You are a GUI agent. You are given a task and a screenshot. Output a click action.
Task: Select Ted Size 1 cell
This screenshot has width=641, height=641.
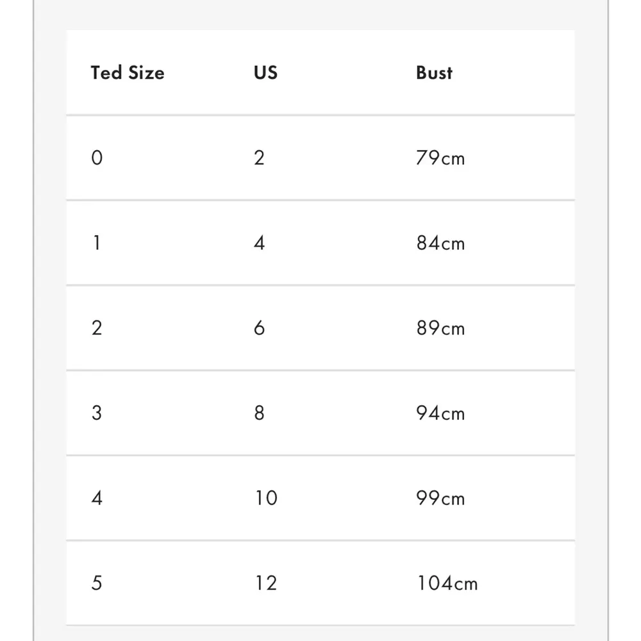tap(97, 243)
